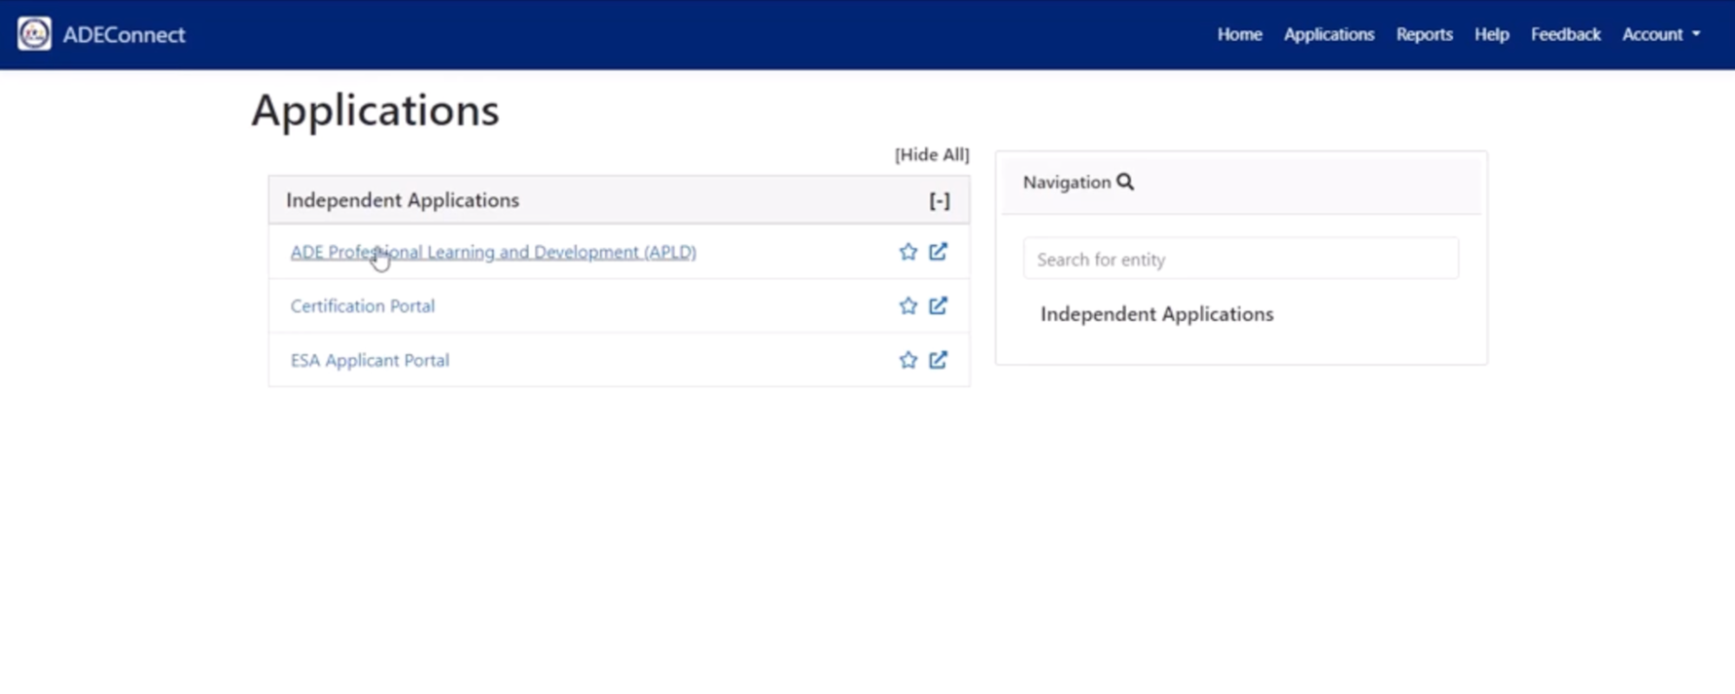This screenshot has width=1735, height=694.
Task: Open APLD in new window icon
Action: tap(938, 252)
